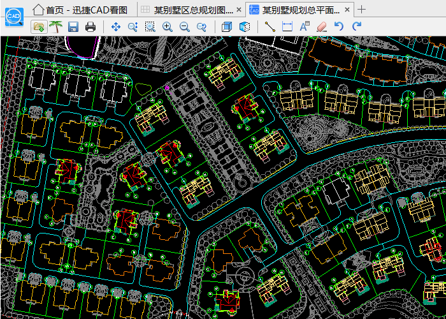This screenshot has width=446, height=319.
Task: Zoom out of the drawing
Action: (x=185, y=27)
